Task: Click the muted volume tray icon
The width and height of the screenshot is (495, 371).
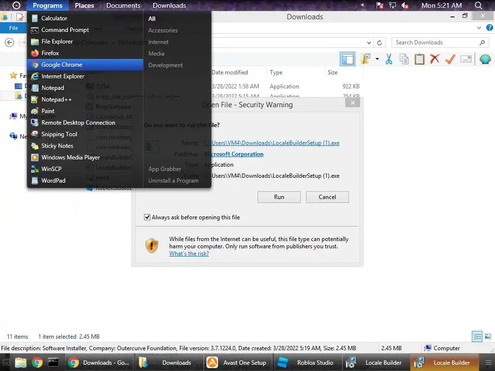Action: point(405,5)
